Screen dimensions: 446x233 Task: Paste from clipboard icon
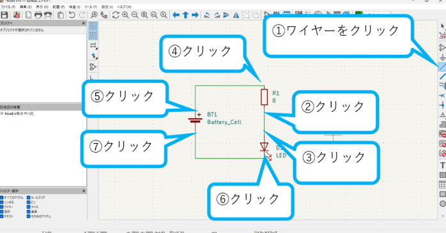[60, 15]
